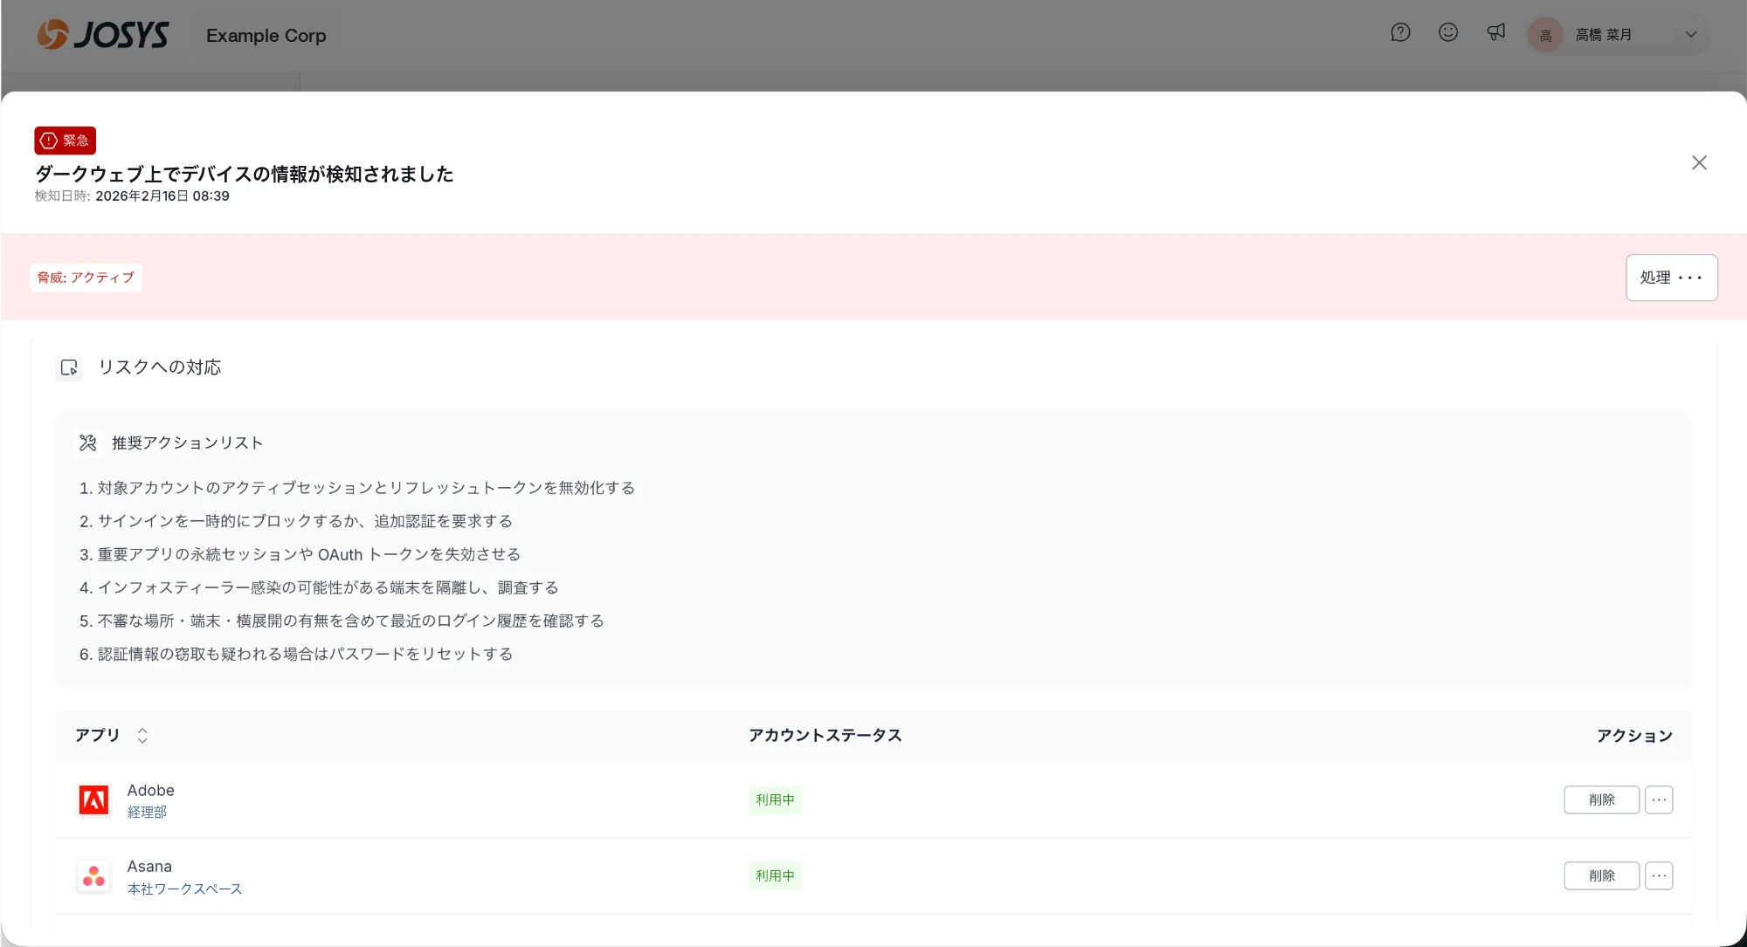Open the 本社ワークスペース link under Asana

pos(184,889)
